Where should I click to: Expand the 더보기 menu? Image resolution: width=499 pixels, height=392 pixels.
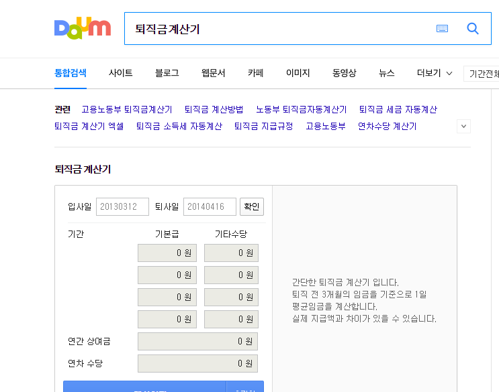tap(434, 73)
